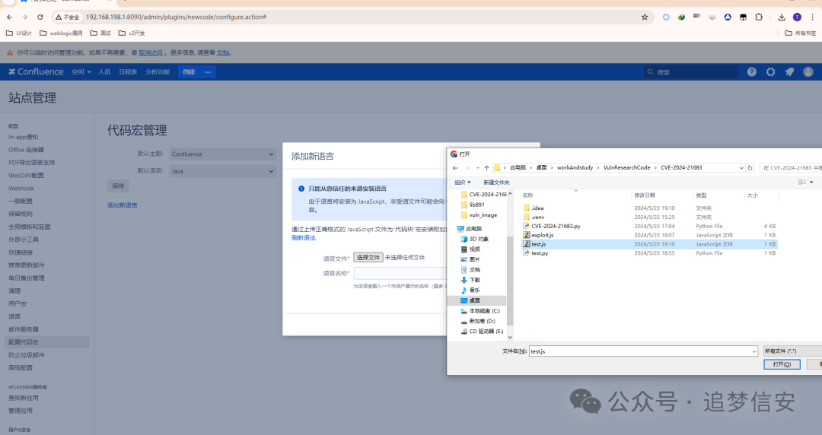
Task: Open the browser extensions puzzle icon
Action: coord(759,17)
